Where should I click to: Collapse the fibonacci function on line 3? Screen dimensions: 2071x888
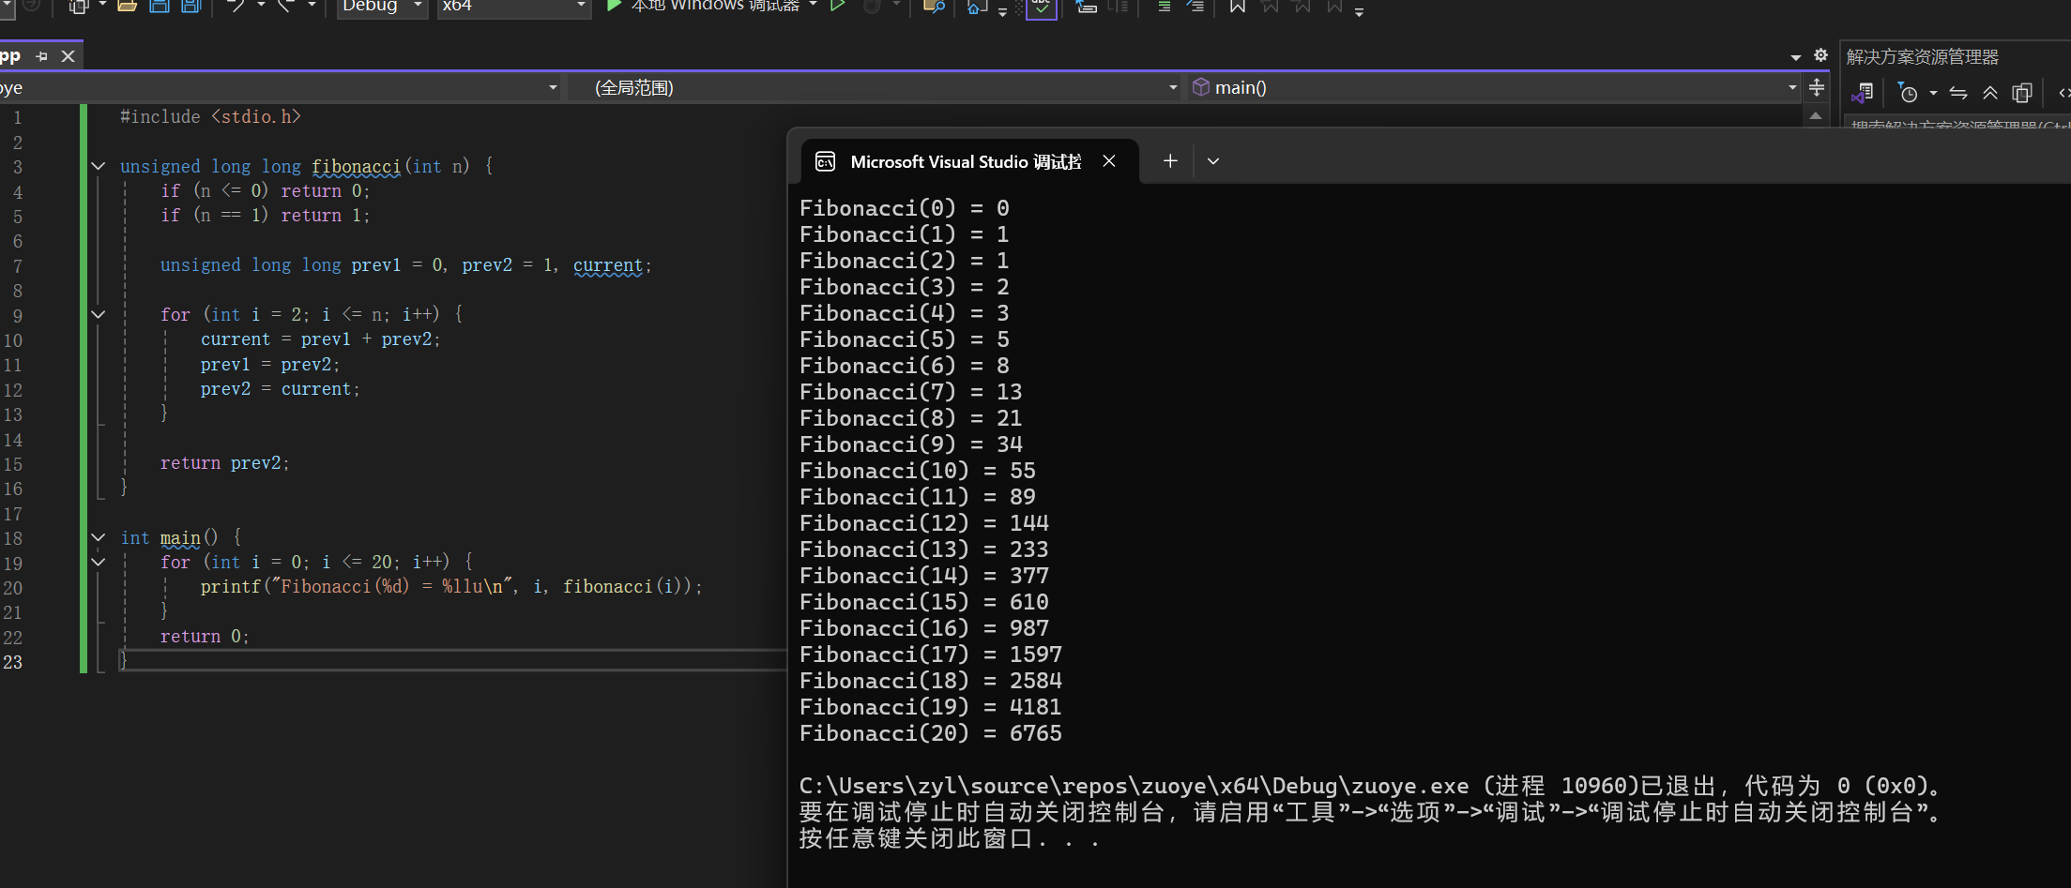pyautogui.click(x=99, y=166)
